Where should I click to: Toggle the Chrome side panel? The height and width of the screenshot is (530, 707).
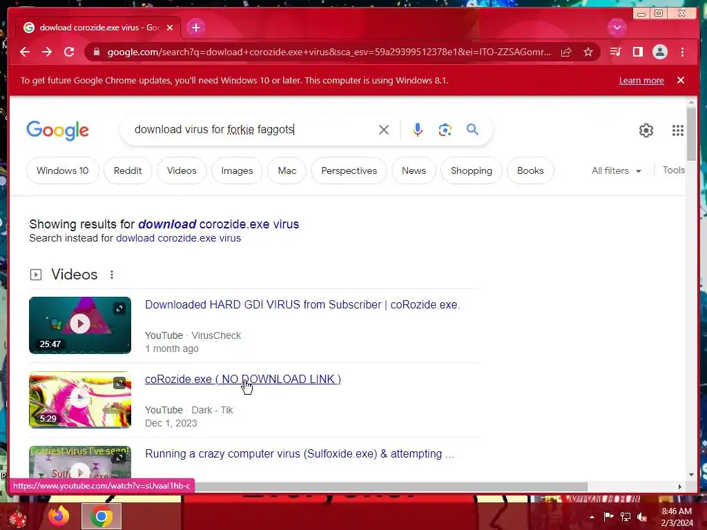pyautogui.click(x=637, y=52)
